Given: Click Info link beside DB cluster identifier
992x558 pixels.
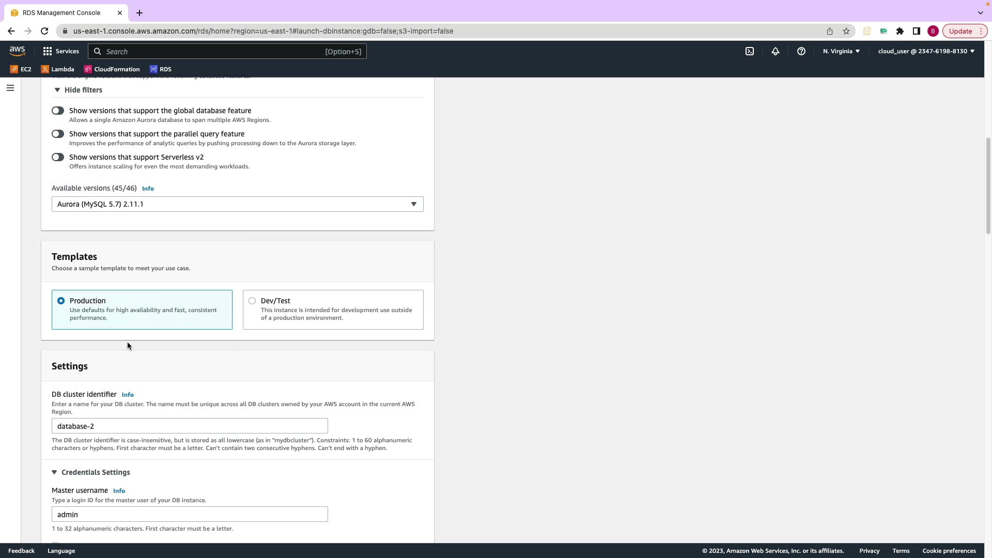Looking at the screenshot, I should [x=128, y=395].
